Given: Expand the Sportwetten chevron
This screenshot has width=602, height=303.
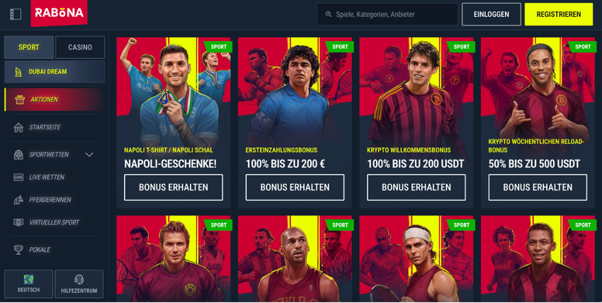Looking at the screenshot, I should coord(89,154).
